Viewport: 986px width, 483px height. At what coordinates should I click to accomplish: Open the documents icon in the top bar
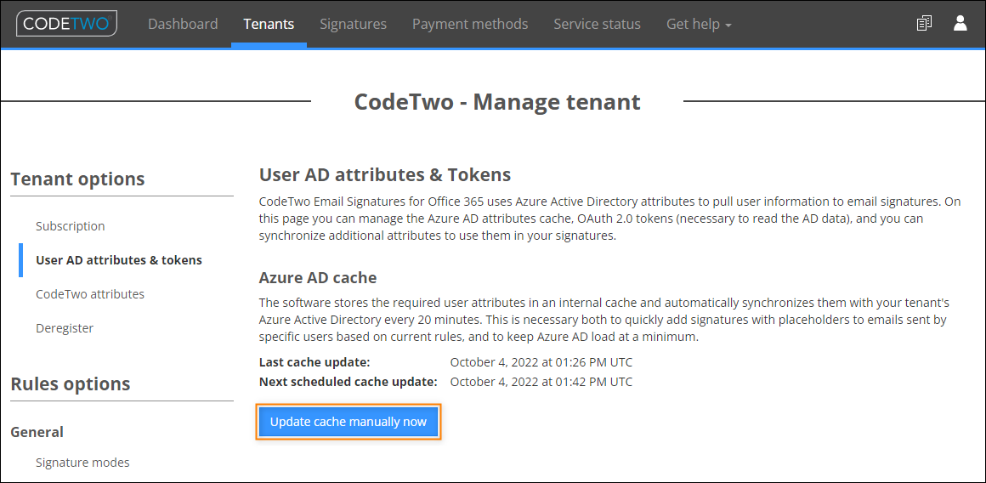pos(924,24)
